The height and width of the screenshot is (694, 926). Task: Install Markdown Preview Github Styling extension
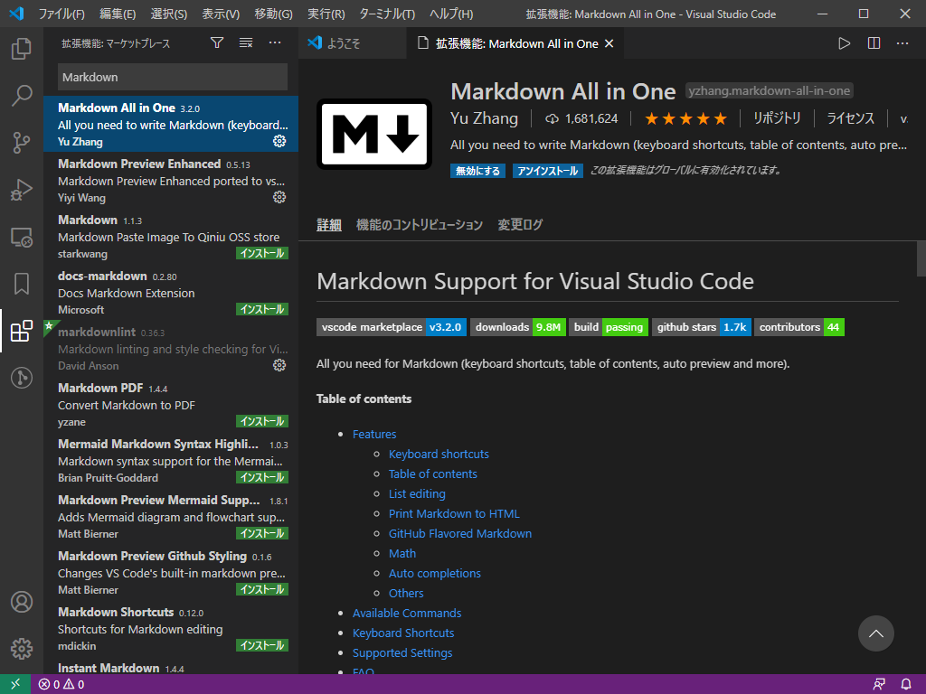point(262,589)
